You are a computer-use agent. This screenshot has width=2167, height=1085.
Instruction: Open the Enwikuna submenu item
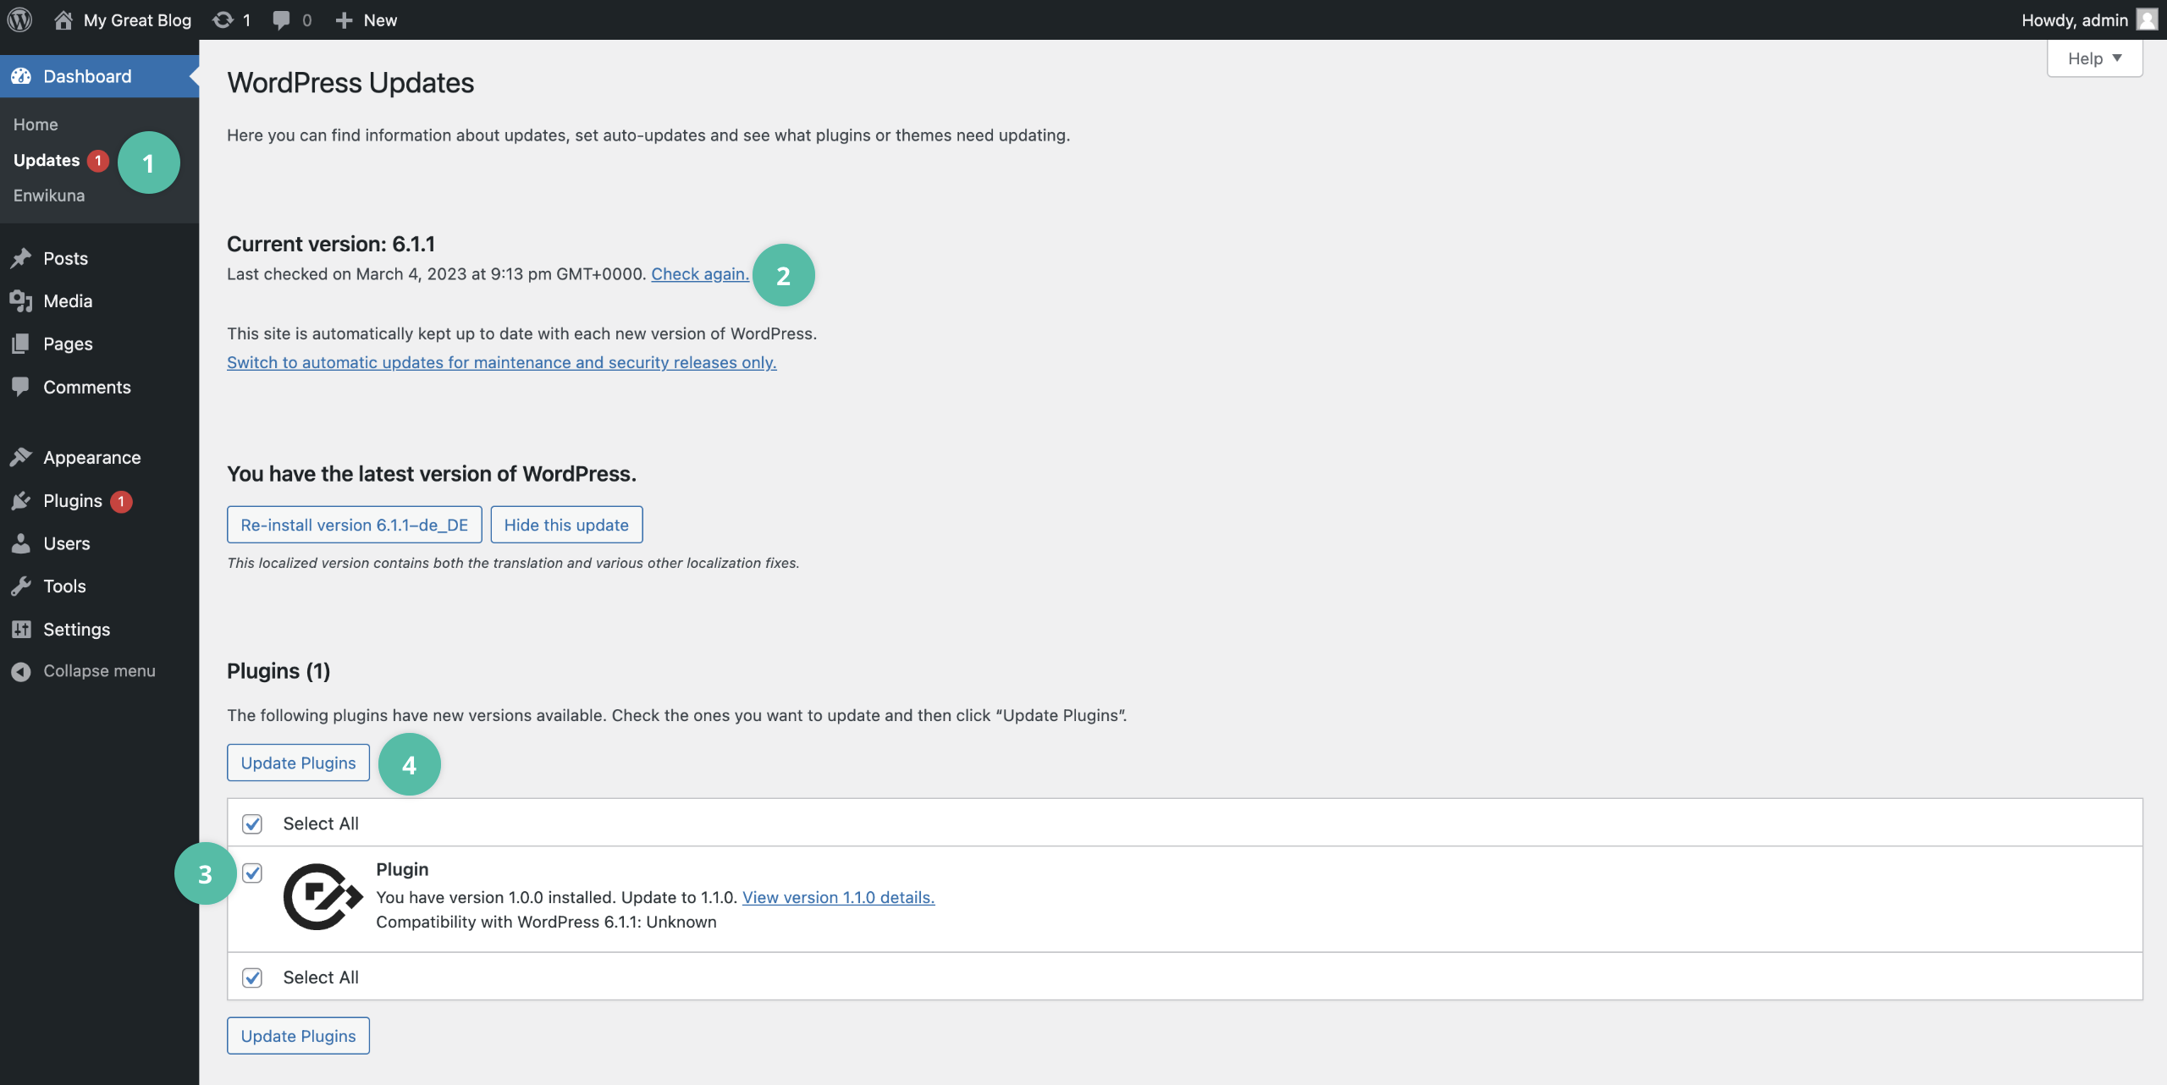tap(49, 196)
